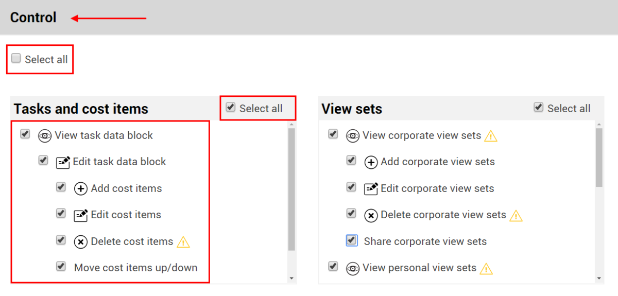Check the top-level Select all checkbox under Control

click(16, 59)
